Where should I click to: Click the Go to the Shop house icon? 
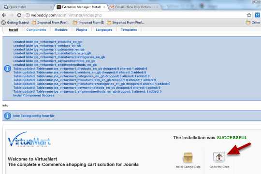219,157
